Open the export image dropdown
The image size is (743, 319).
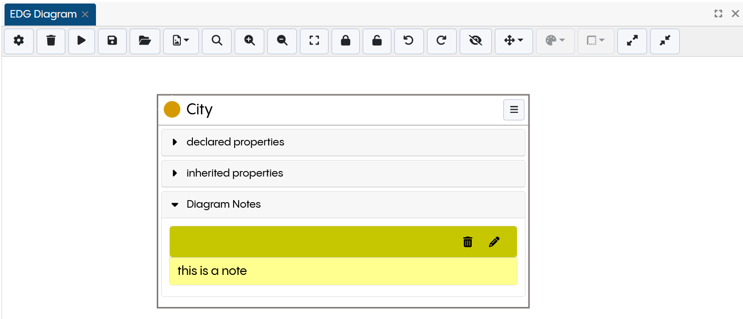point(181,41)
